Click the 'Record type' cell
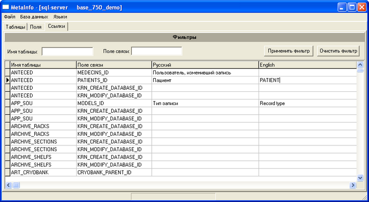Image resolution: width=369 pixels, height=202 pixels. pyautogui.click(x=308, y=104)
